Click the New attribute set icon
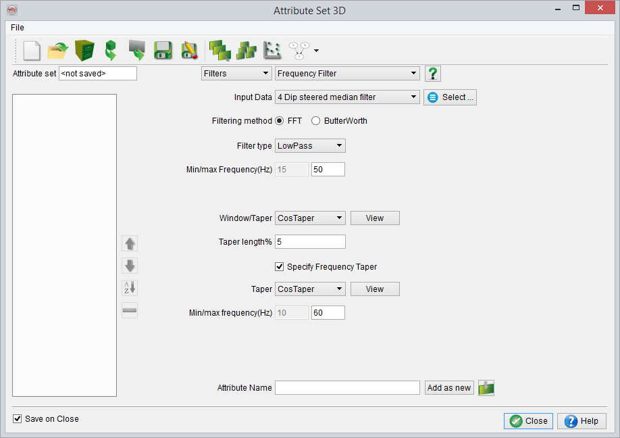The height and width of the screenshot is (438, 620). [32, 51]
